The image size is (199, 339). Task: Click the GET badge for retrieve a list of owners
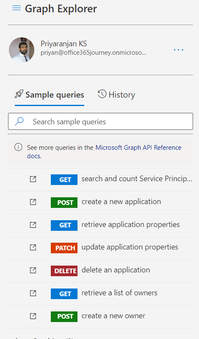64,294
